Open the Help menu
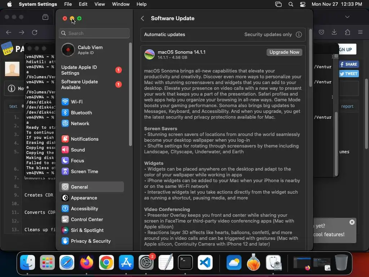Screen dimensions: 369x277 click(x=141, y=4)
